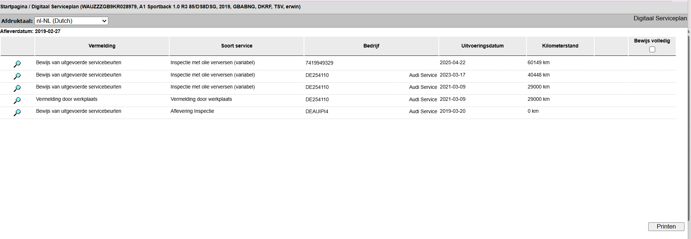The width and height of the screenshot is (691, 239).
Task: Open details for the 2025-04-22 service record
Action: 17,64
